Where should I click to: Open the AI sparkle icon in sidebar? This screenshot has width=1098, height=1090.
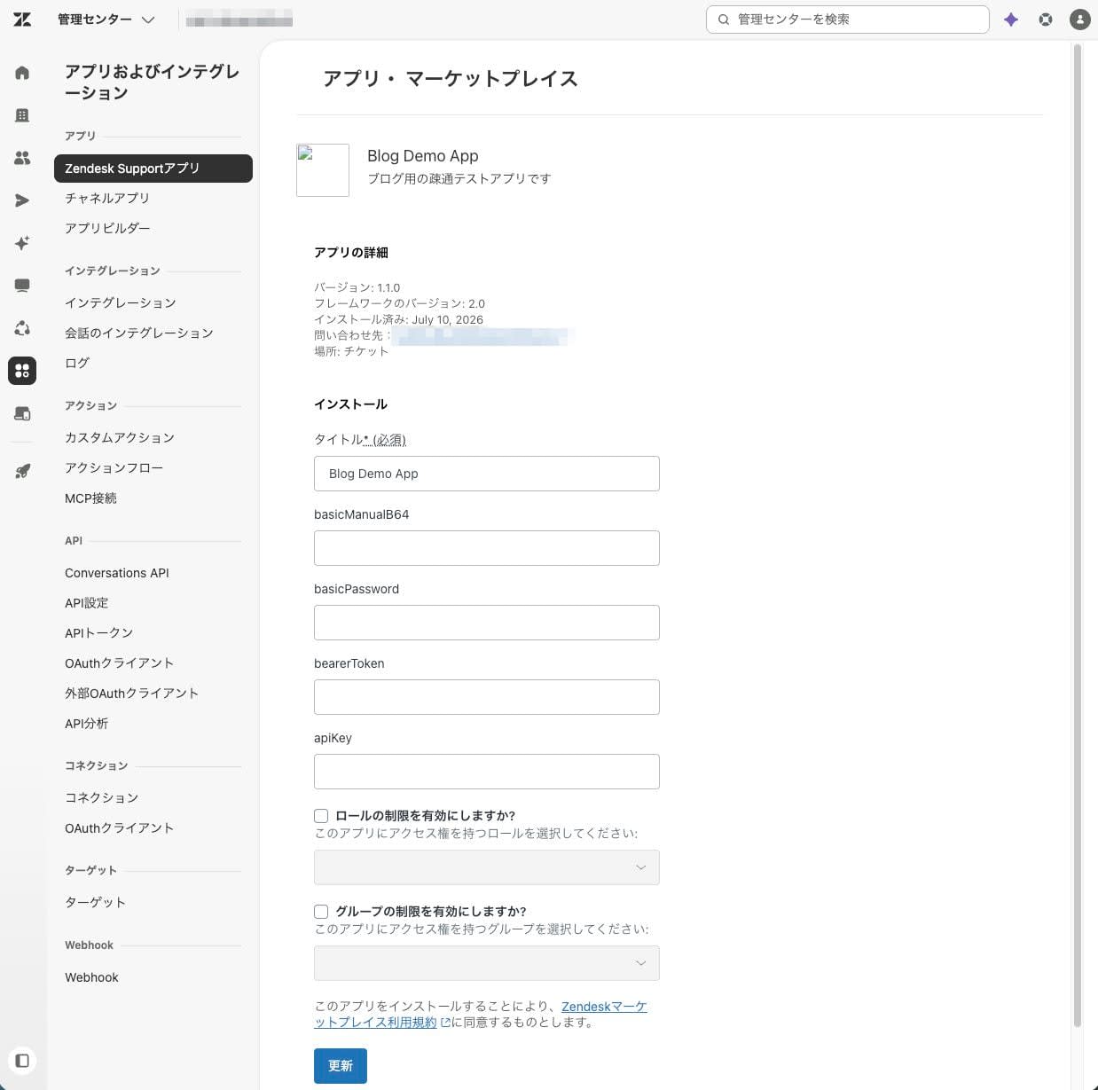[x=22, y=243]
